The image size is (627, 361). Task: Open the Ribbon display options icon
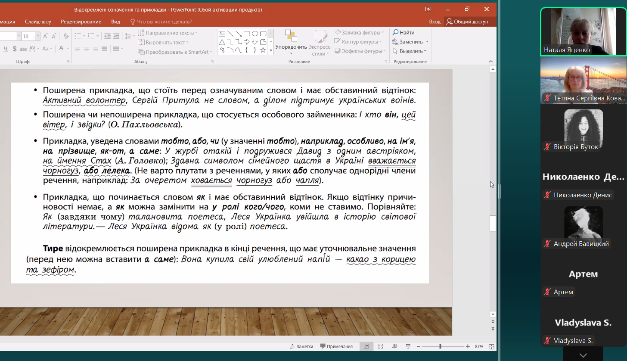428,9
